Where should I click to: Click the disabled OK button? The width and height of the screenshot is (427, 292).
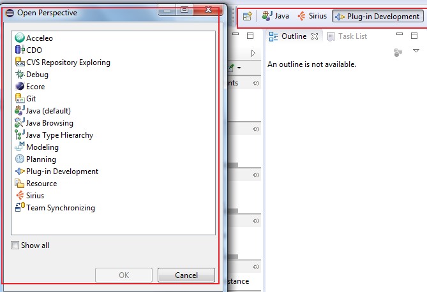tap(124, 275)
